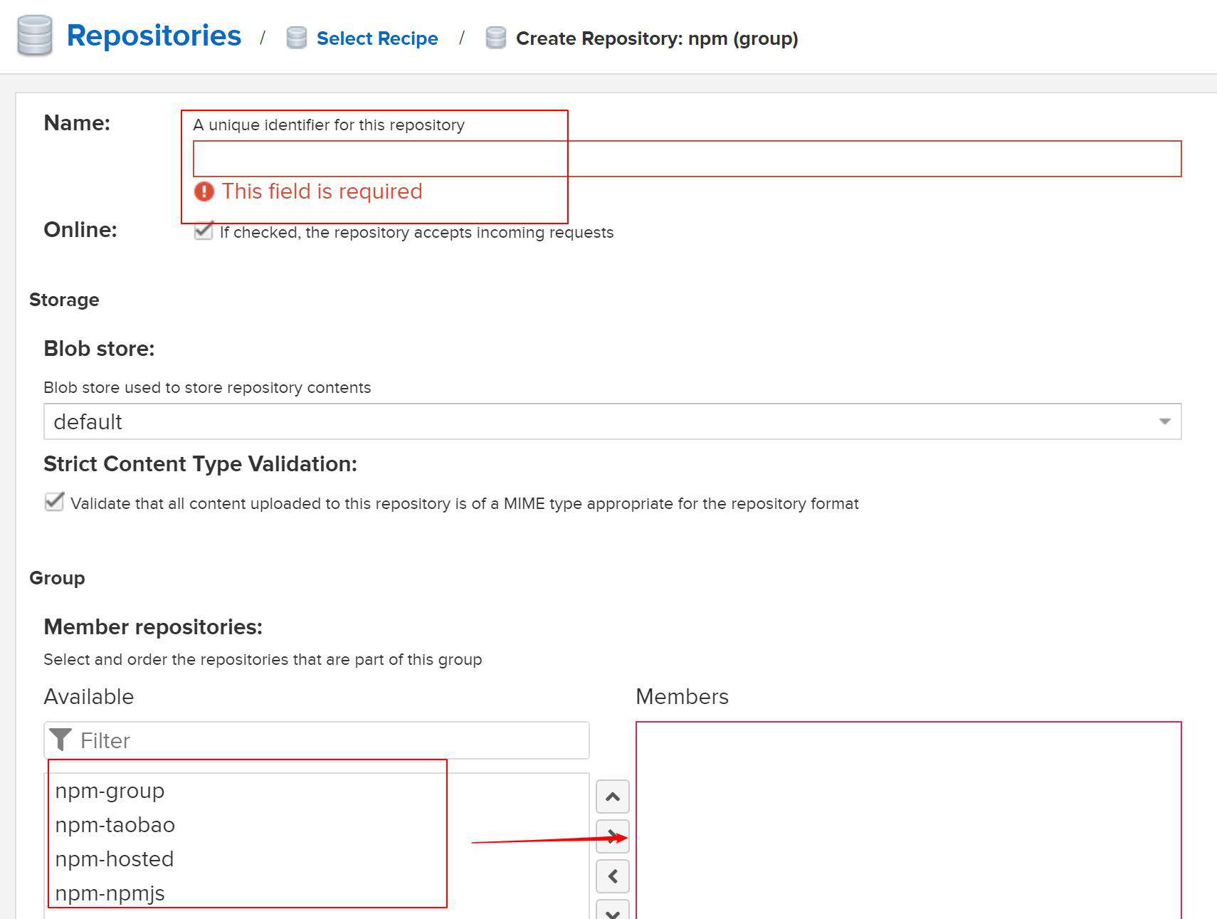Toggle Strict Content Type Validation checkbox

54,502
